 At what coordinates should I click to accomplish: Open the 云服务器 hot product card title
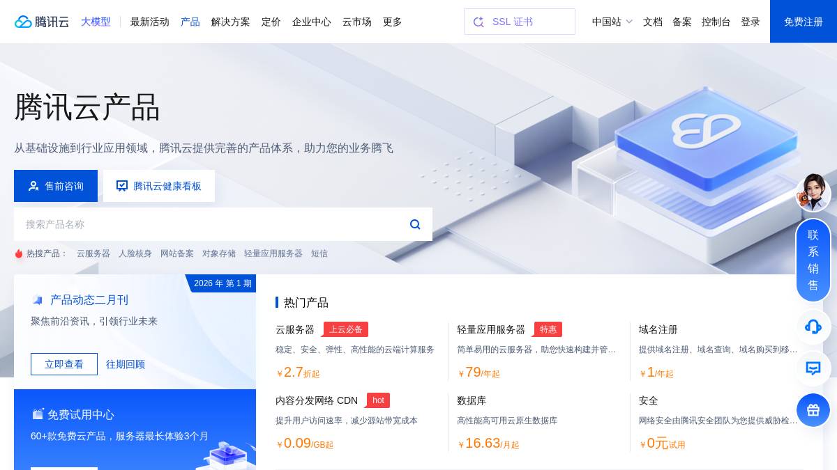point(295,329)
